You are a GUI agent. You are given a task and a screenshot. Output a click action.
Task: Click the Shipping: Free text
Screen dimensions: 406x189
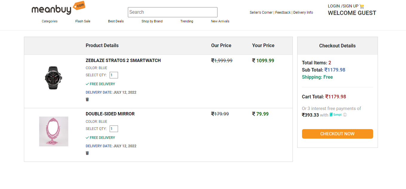[317, 77]
